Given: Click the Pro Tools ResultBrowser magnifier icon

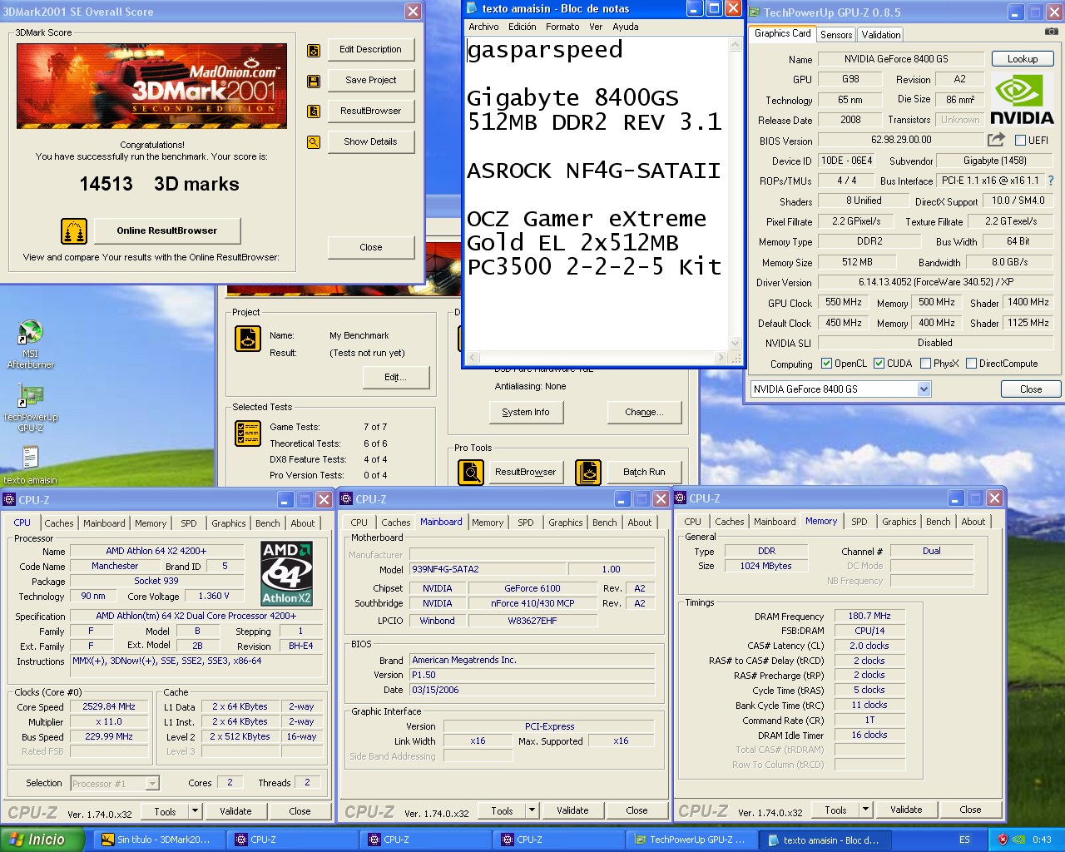Looking at the screenshot, I should (471, 472).
